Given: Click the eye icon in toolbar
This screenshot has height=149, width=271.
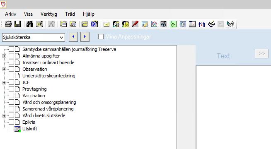Looking at the screenshot, I should pyautogui.click(x=164, y=24).
